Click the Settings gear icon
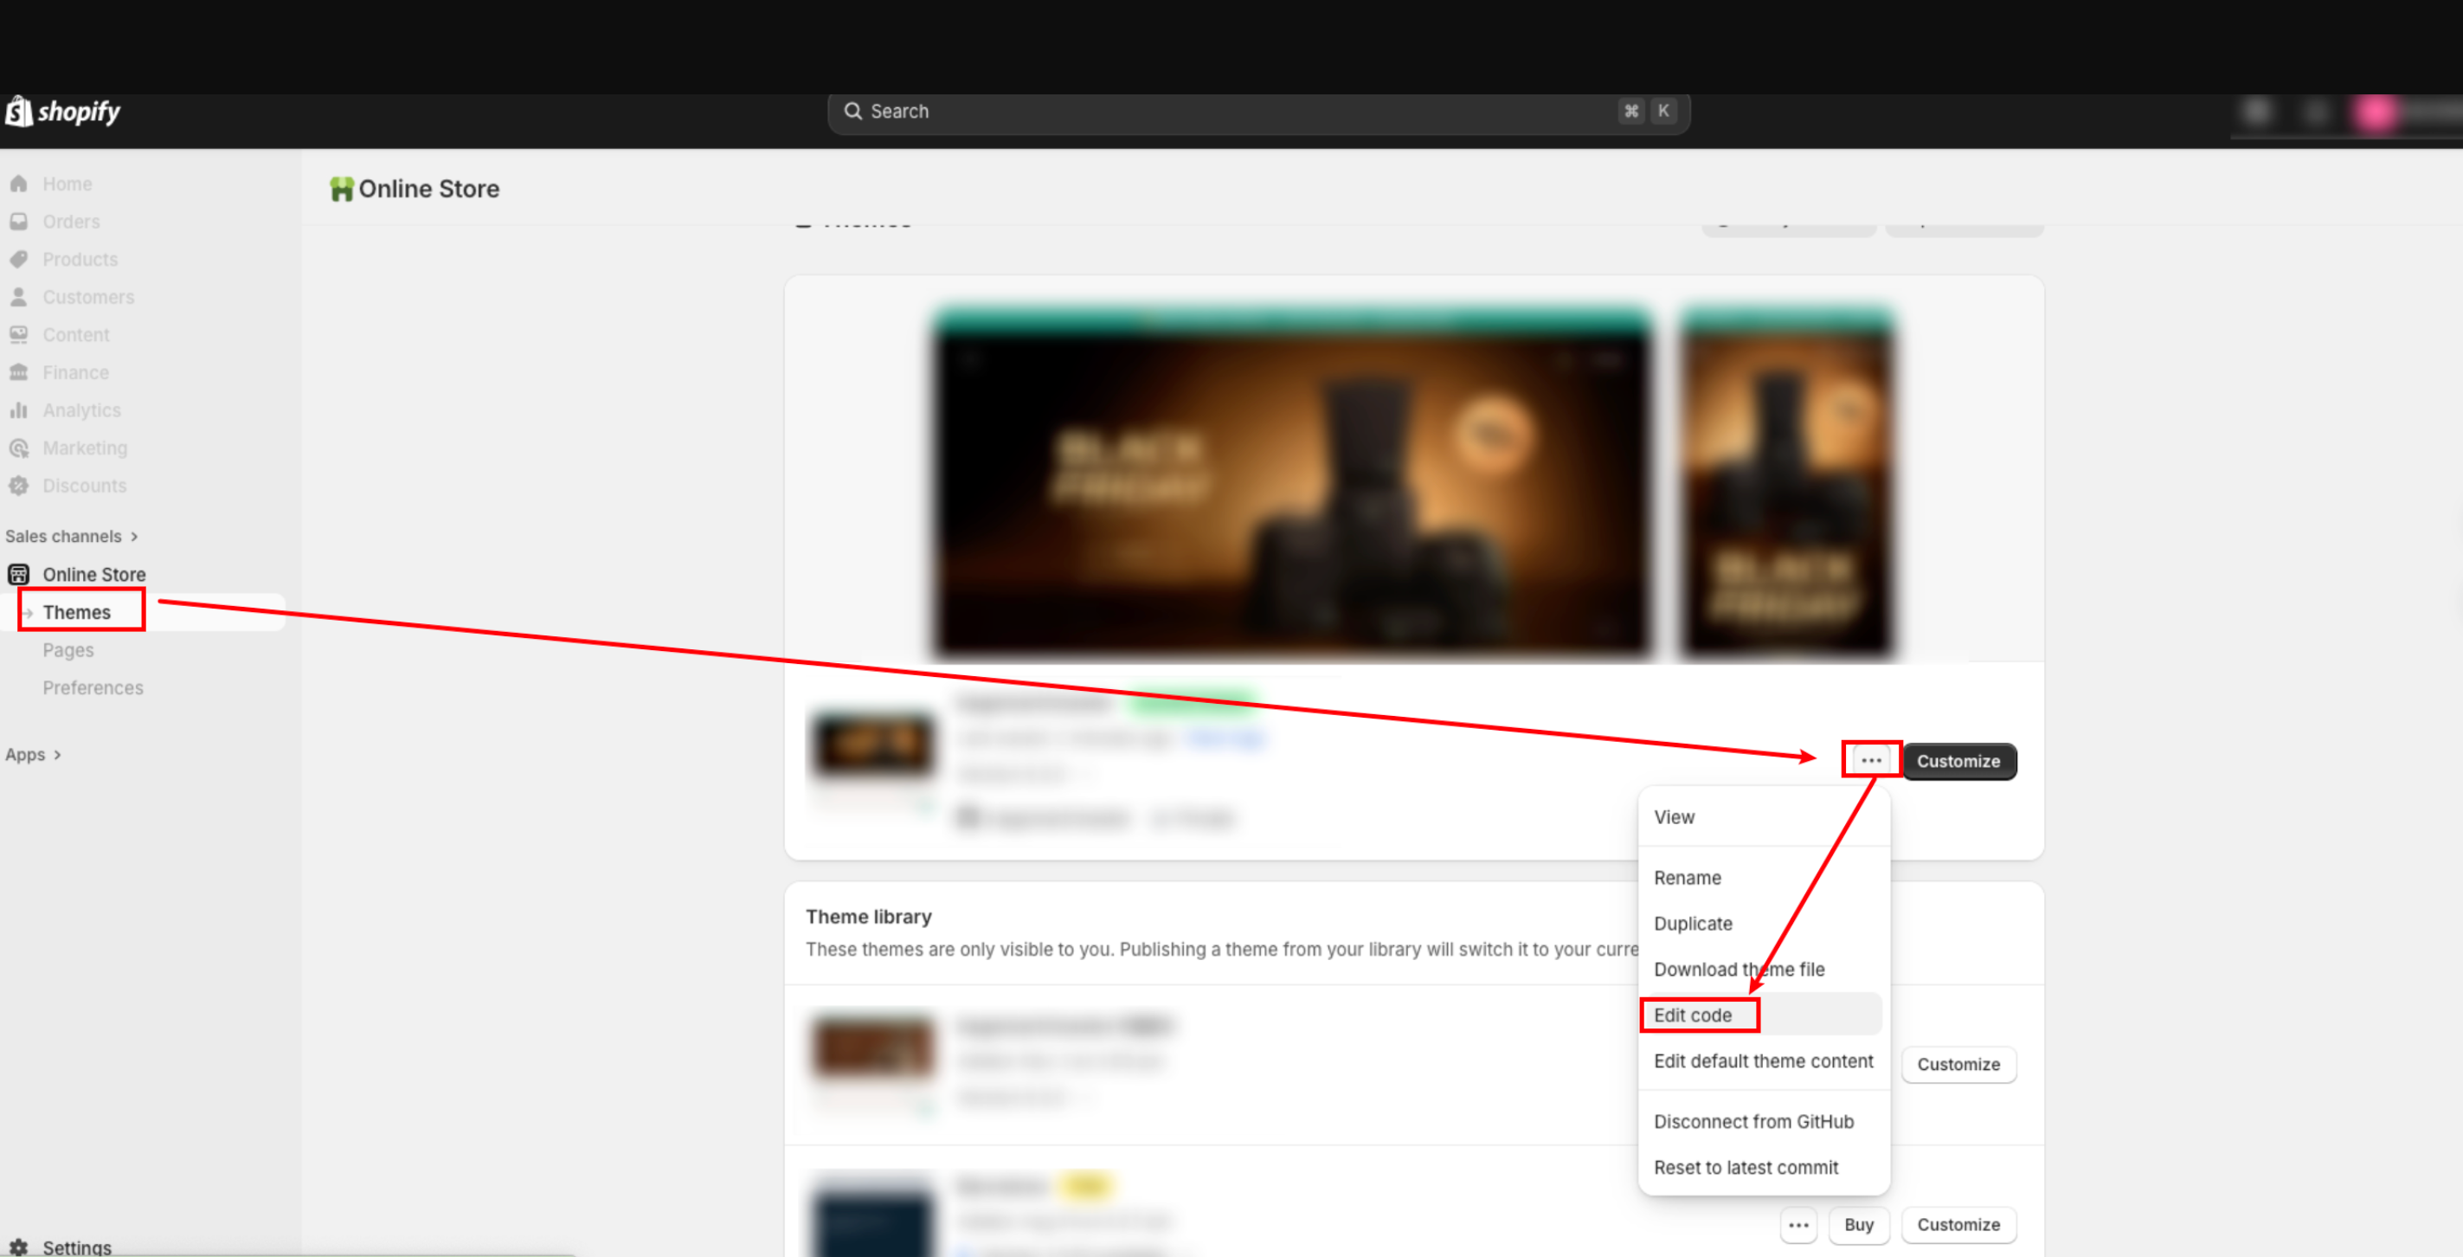The width and height of the screenshot is (2463, 1257). point(19,1247)
